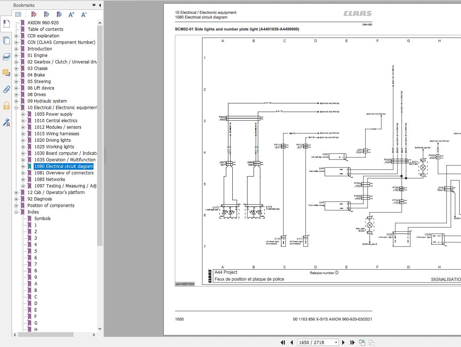Screen dimensions: 461x347
Task: Open the index bookmark for number 5
Action: (x=36, y=251)
